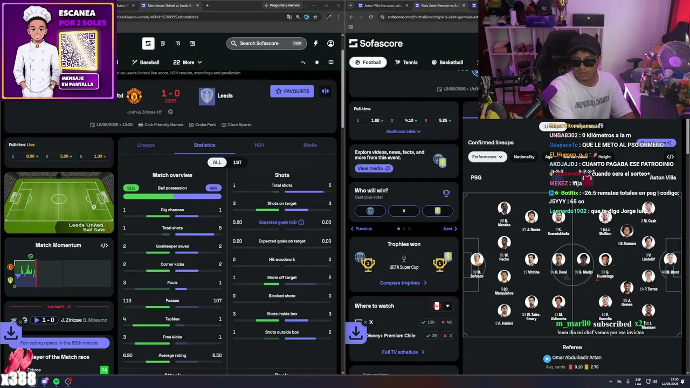Switch to the Media tab
Image resolution: width=690 pixels, height=388 pixels.
(x=310, y=145)
